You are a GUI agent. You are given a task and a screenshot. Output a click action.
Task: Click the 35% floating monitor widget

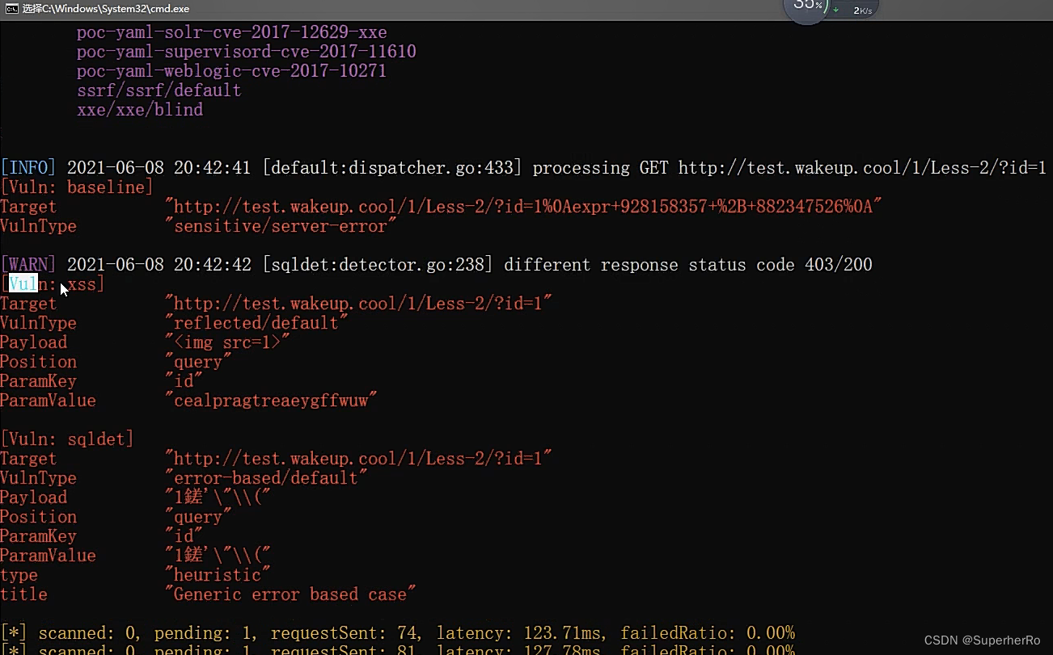(x=807, y=8)
